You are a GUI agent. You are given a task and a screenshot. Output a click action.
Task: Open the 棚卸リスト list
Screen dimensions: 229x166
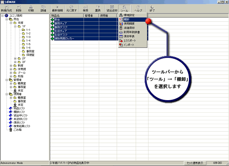tap(17, 112)
